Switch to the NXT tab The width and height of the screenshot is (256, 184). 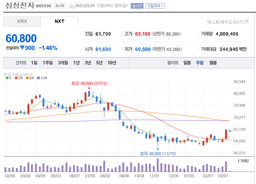[x=60, y=21]
